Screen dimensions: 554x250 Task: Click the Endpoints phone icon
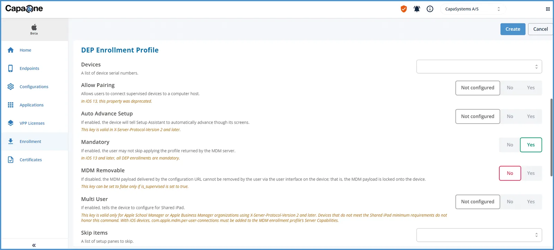[x=11, y=68]
